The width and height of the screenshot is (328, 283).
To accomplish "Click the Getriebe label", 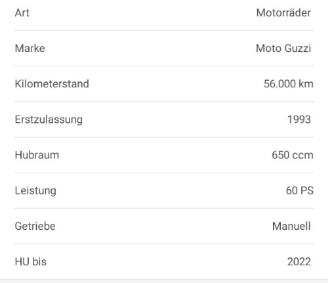I will (x=35, y=226).
